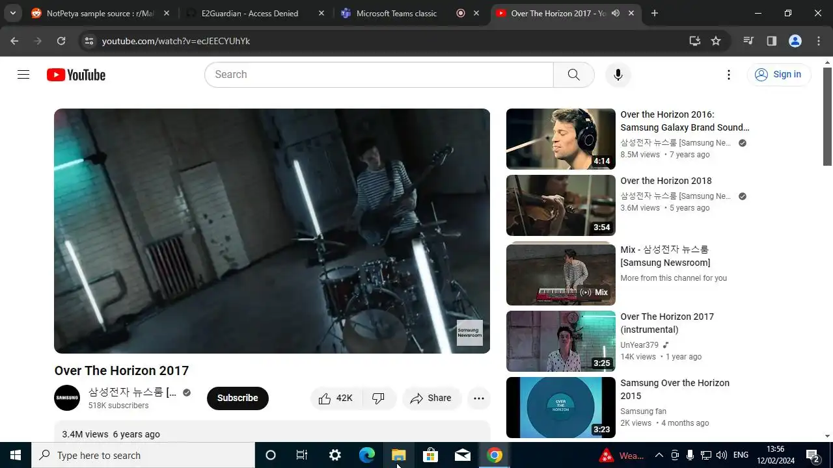Mute the YouTube tab audio icon
Image resolution: width=833 pixels, height=468 pixels.
615,13
